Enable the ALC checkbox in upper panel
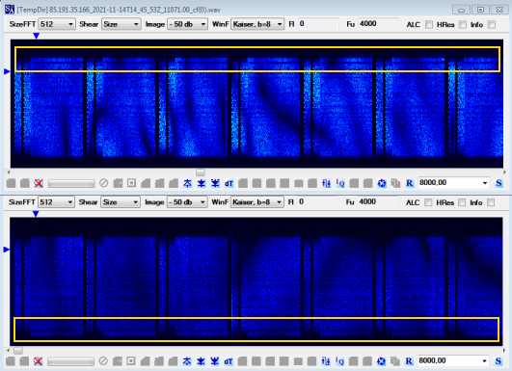 [429, 24]
